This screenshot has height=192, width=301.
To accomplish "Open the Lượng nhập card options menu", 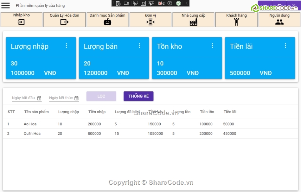I will click(x=67, y=46).
